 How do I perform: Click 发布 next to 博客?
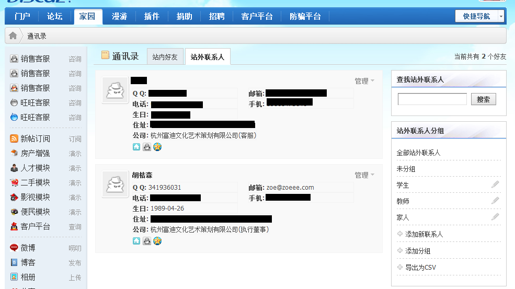[75, 263]
